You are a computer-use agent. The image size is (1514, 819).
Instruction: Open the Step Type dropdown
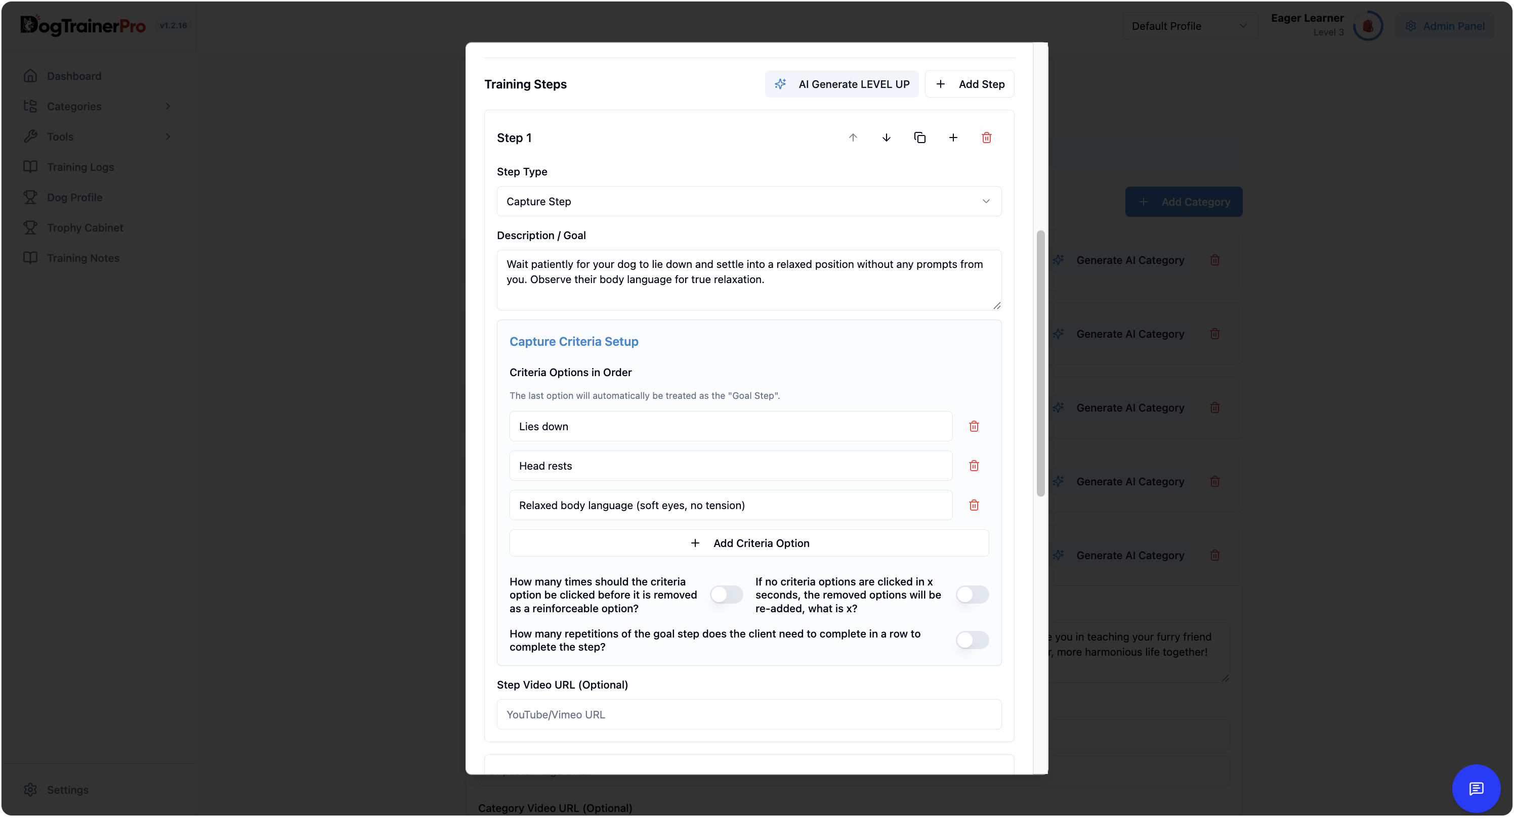coord(749,201)
